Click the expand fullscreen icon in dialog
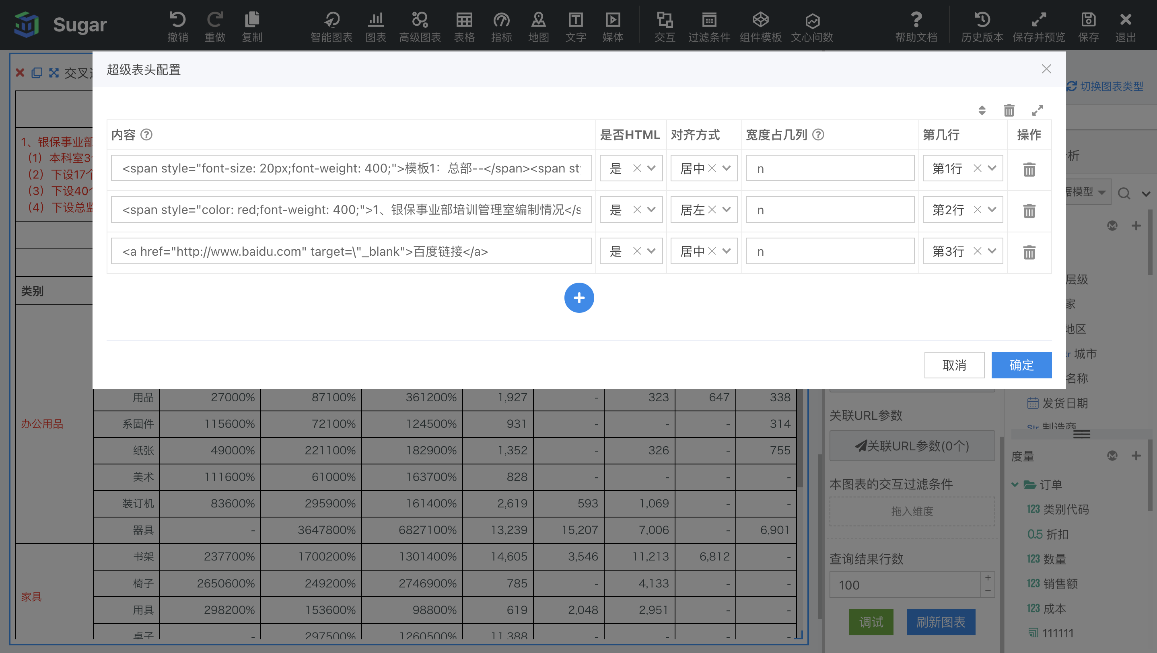This screenshot has height=653, width=1157. [1038, 110]
